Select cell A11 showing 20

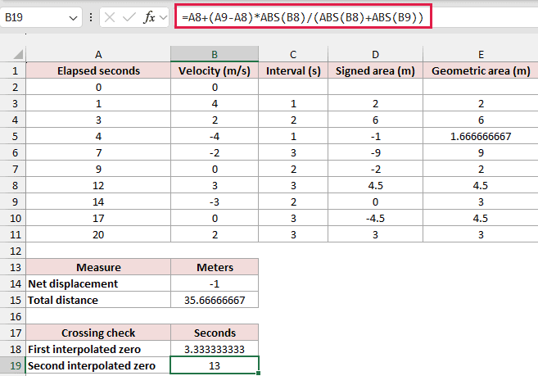[x=98, y=234]
